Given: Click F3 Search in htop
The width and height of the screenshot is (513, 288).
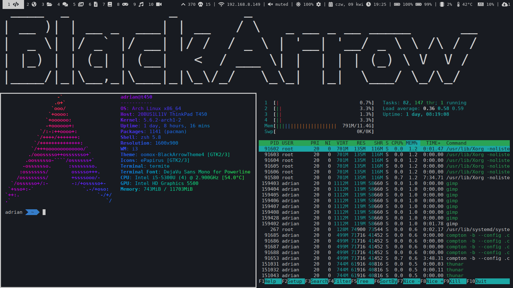Looking at the screenshot, I should [316, 281].
